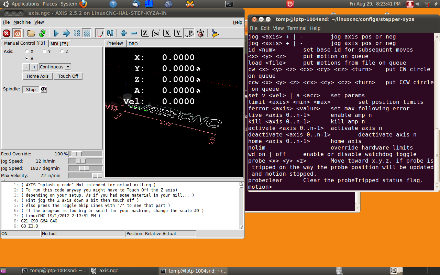Select the A axis radio button

tap(27, 59)
